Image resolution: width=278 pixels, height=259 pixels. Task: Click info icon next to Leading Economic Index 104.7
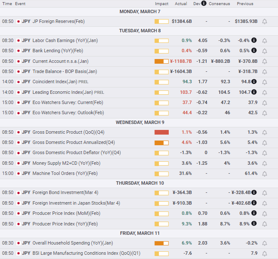point(254,92)
